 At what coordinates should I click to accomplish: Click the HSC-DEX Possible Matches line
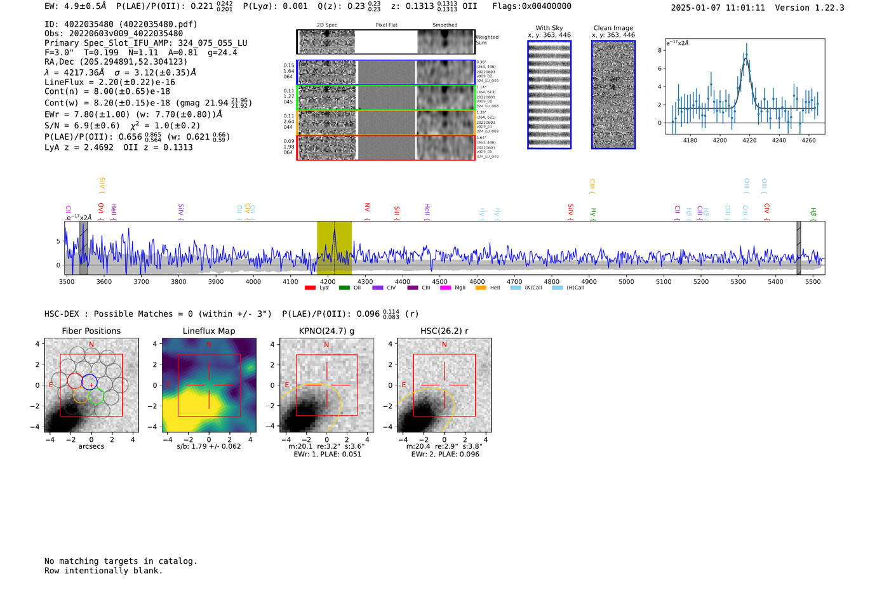click(x=232, y=314)
